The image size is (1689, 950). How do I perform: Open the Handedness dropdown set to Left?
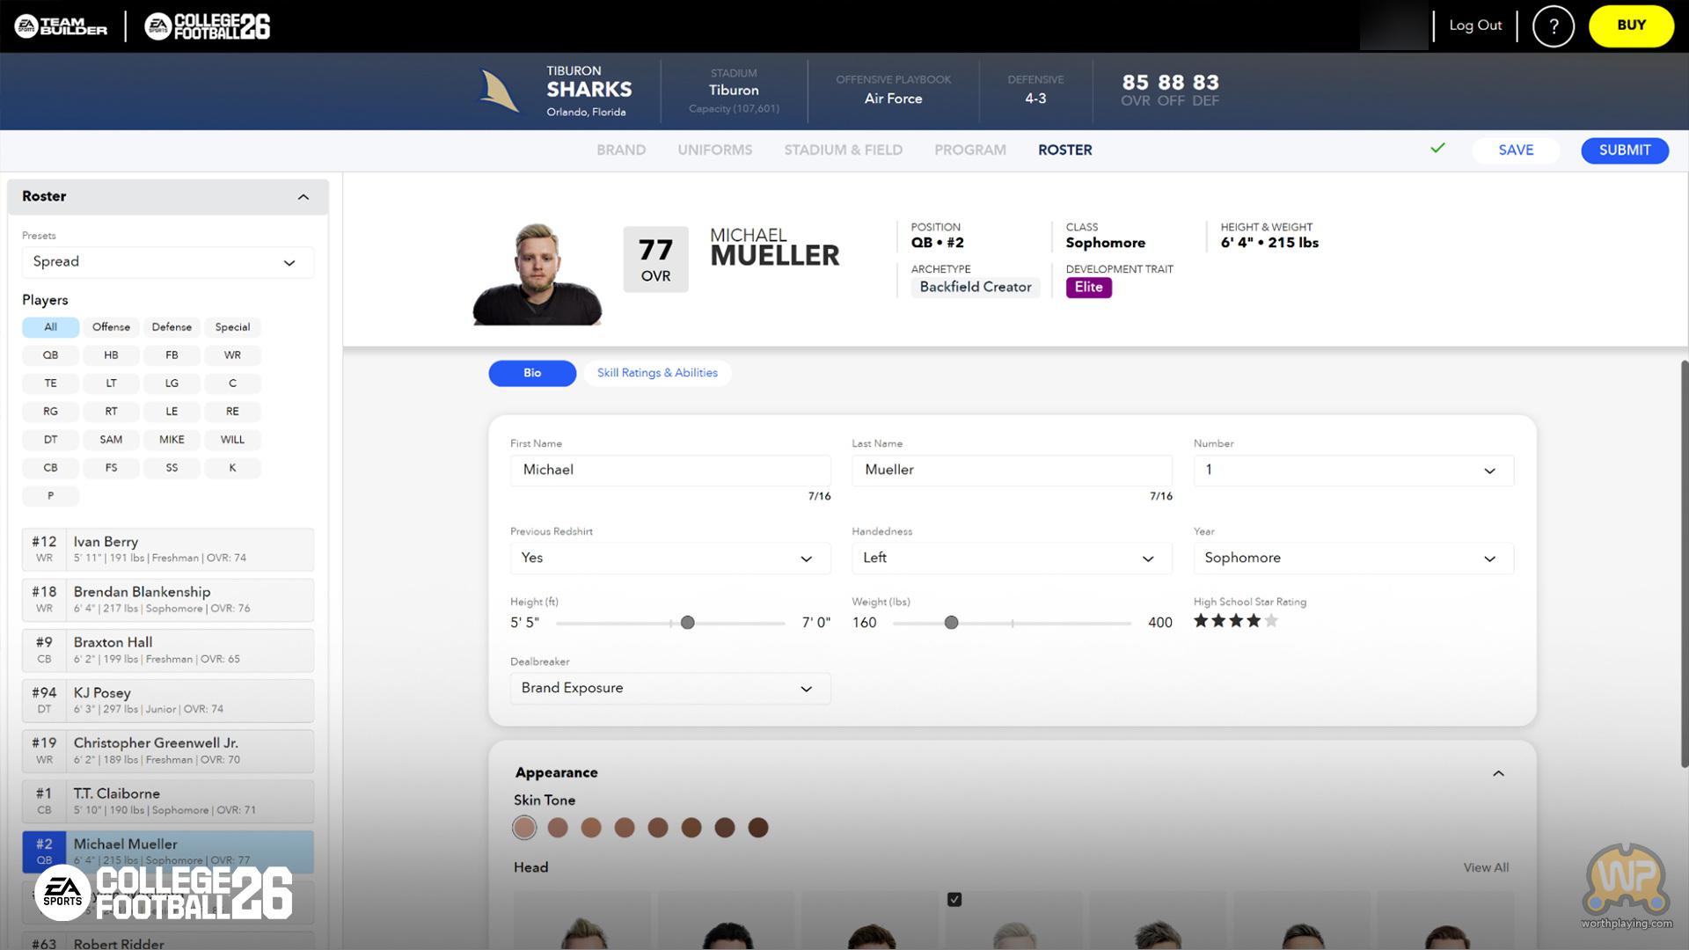1011,559
